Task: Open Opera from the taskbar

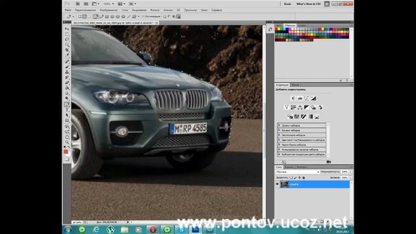Action: click(x=153, y=229)
